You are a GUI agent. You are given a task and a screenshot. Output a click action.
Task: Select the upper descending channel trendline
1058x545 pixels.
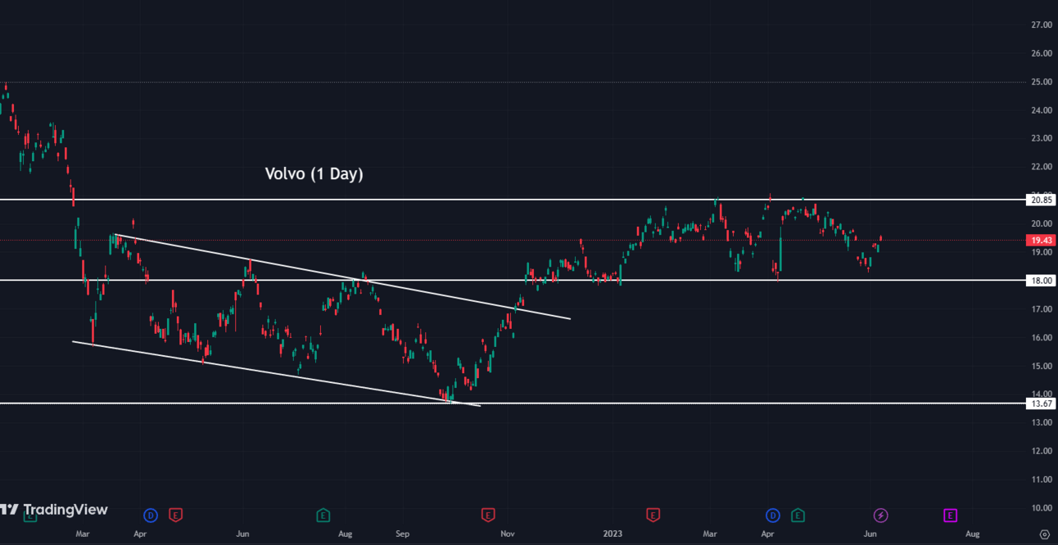[342, 277]
